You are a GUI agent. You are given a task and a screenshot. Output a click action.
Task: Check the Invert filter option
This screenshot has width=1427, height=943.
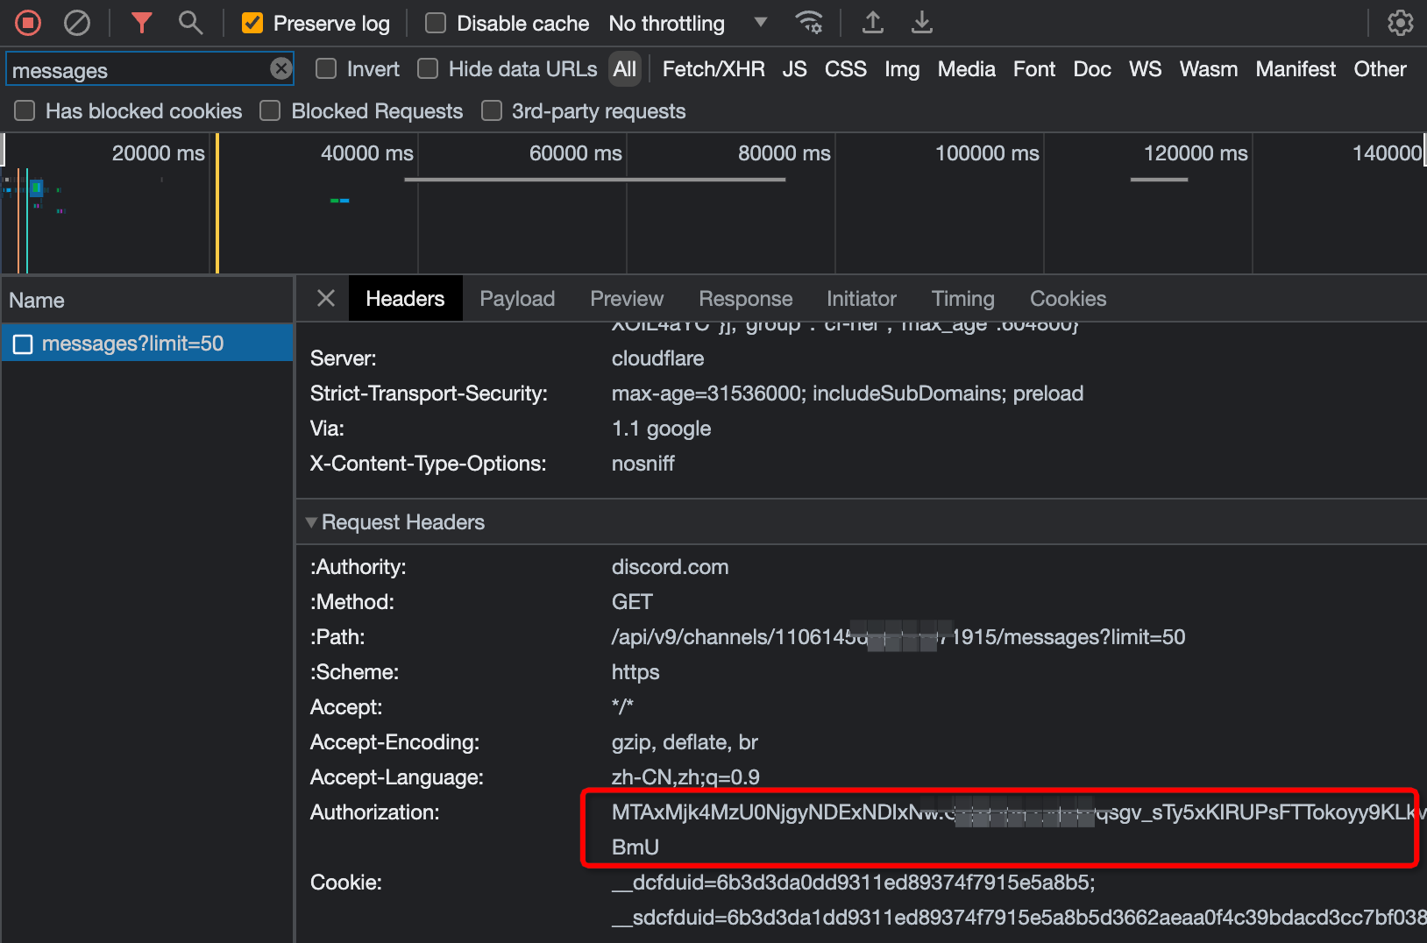pos(326,68)
